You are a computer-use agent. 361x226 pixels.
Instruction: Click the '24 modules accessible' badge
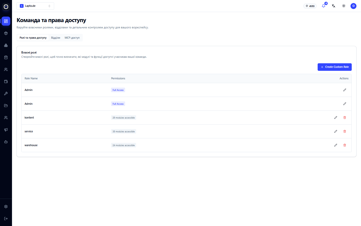[x=124, y=145]
